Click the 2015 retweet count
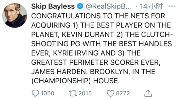The image size is (184, 99). tap(85, 93)
